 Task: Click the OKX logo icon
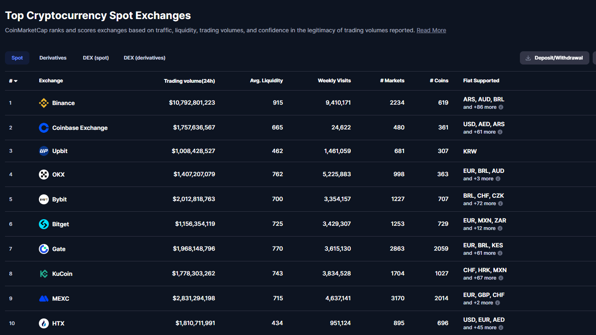(x=44, y=175)
